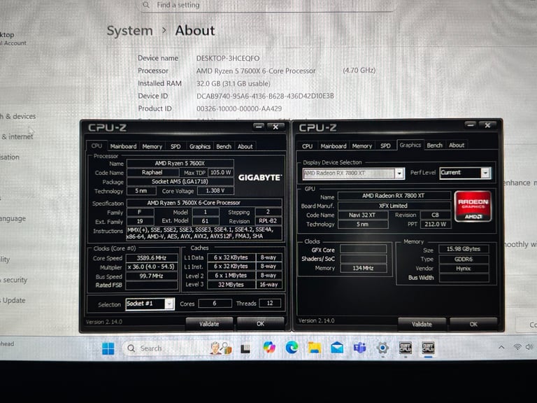Click the PPT 212.0 W value
Screen dimensions: 537x403
(x=436, y=224)
